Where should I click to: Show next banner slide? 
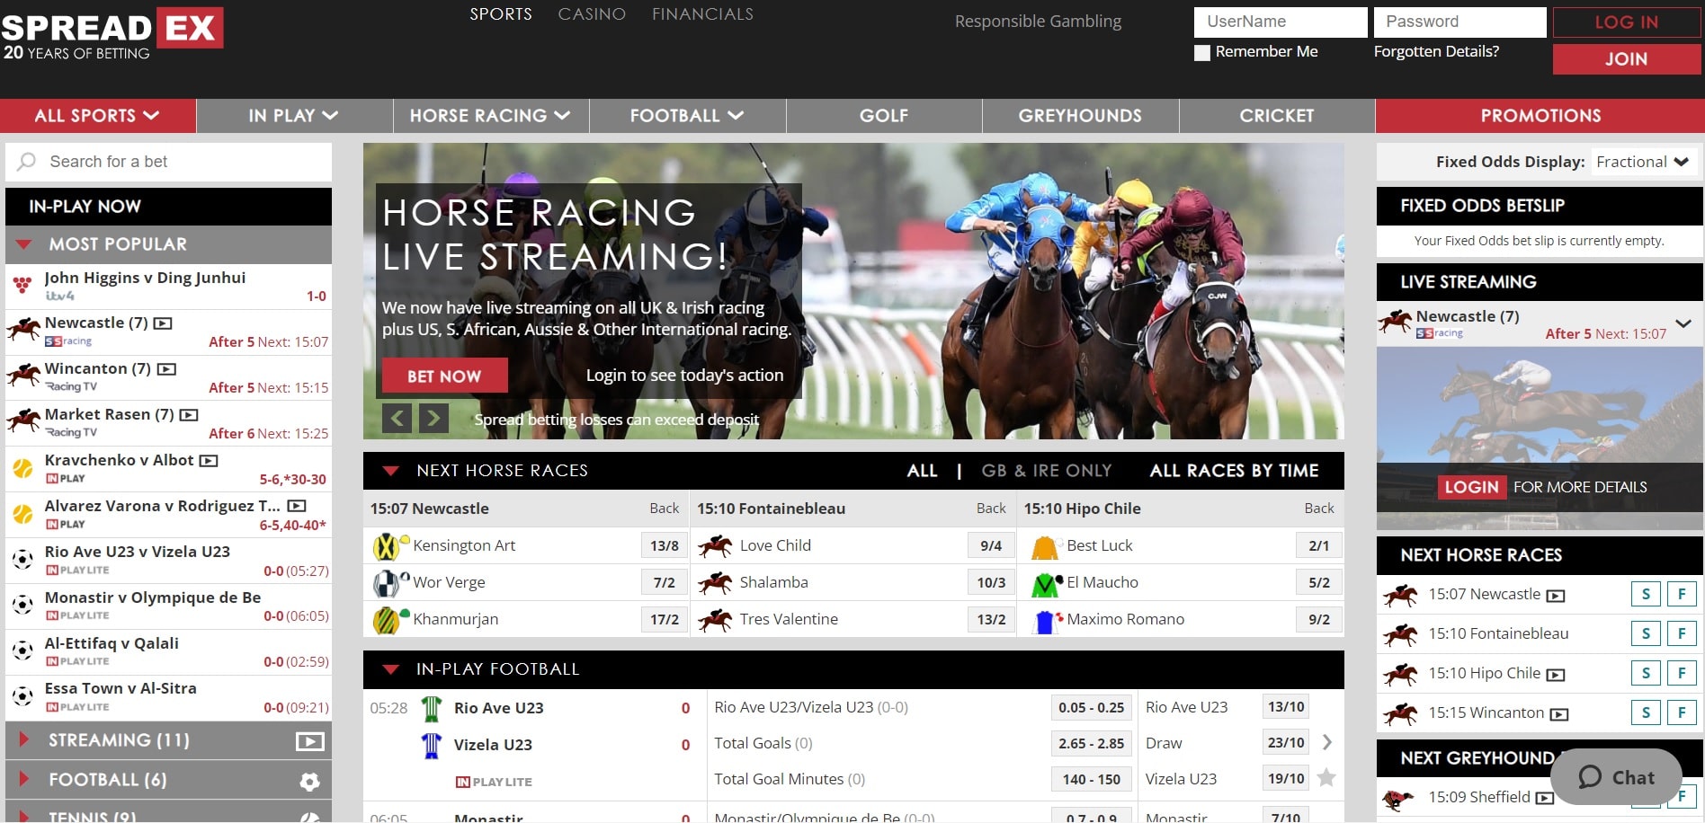click(433, 418)
